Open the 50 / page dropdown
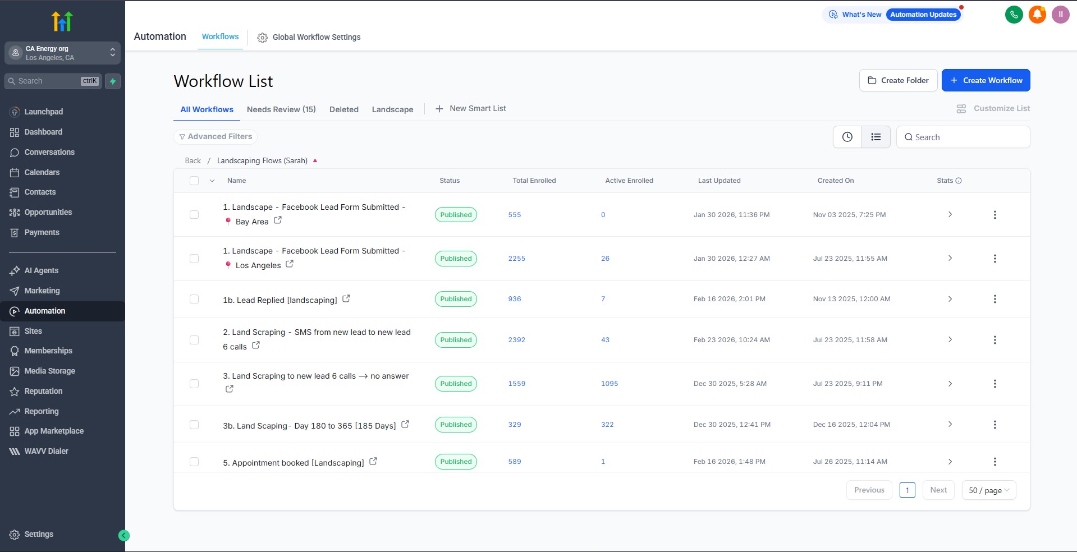 pyautogui.click(x=988, y=490)
